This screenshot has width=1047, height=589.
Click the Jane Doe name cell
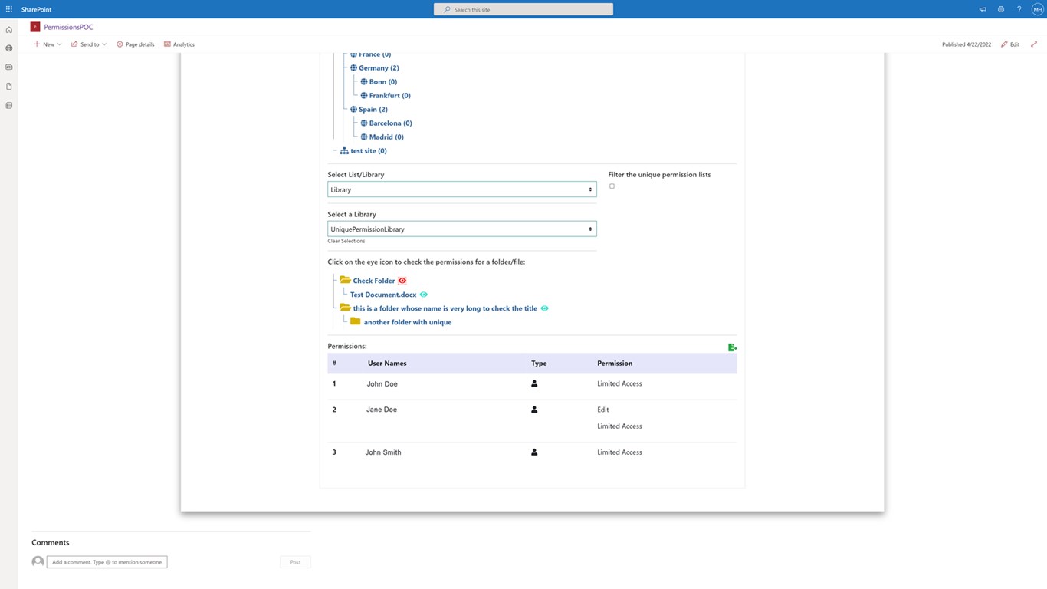(382, 410)
